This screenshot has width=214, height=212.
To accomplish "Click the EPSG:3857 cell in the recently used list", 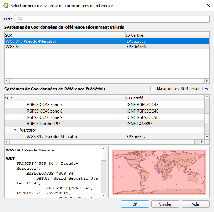I will (x=136, y=41).
